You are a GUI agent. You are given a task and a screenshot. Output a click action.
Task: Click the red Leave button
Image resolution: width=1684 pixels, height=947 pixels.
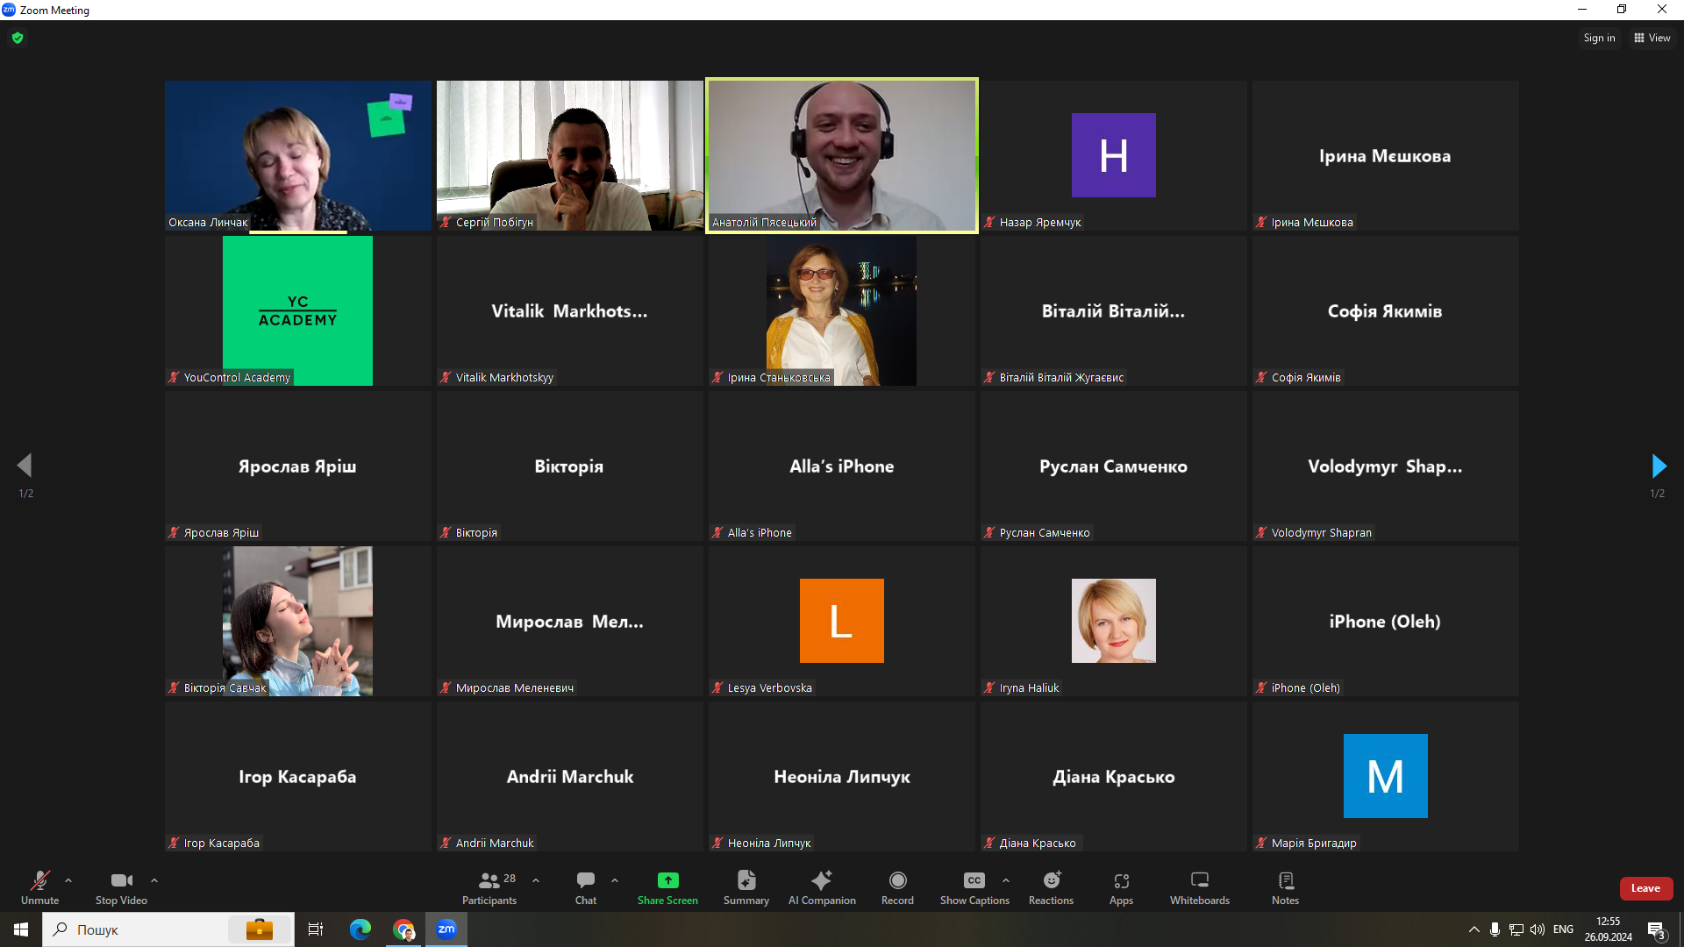click(x=1645, y=888)
